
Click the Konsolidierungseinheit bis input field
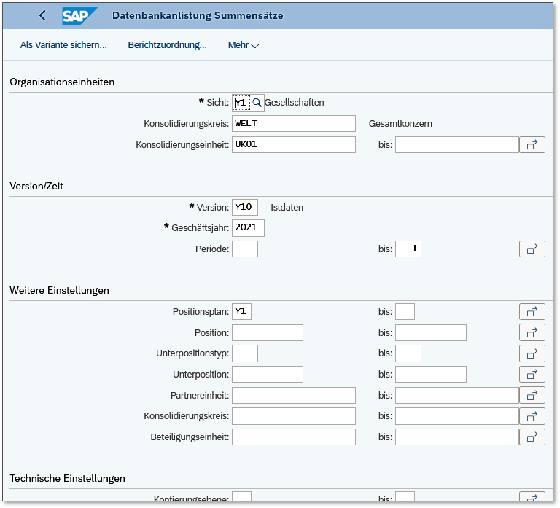[x=456, y=145]
